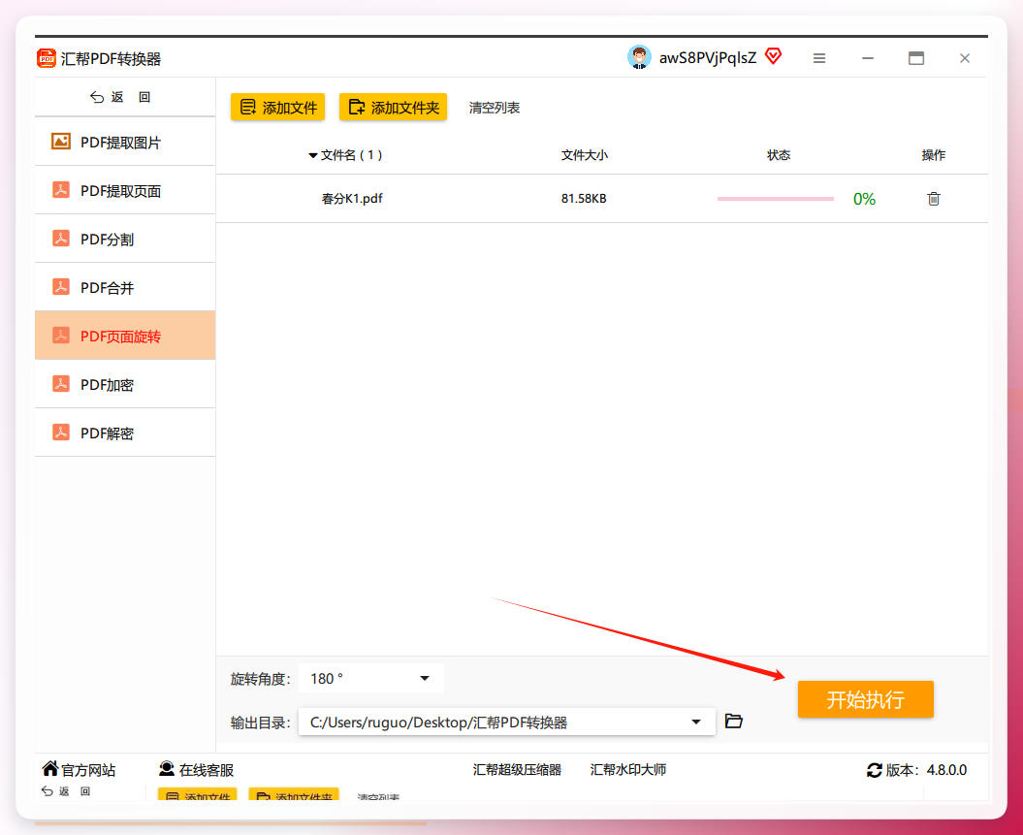Click the PDF提取图片 image icon
The height and width of the screenshot is (835, 1023).
click(61, 141)
